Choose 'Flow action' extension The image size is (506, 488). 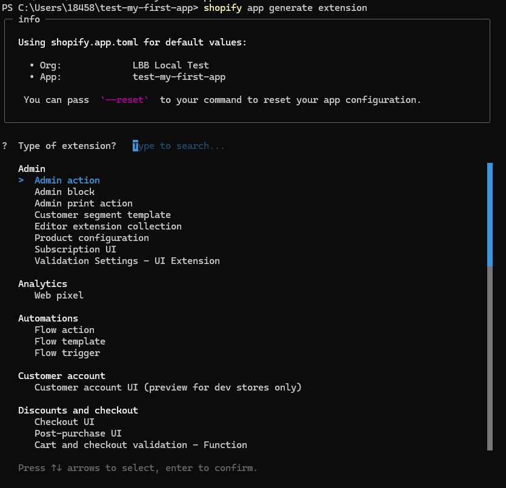tap(65, 330)
